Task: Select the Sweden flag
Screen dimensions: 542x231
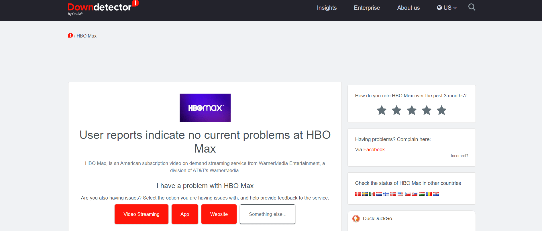Action: coord(365,194)
